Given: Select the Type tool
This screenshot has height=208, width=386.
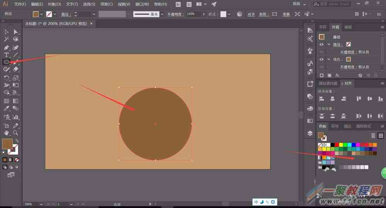Looking at the screenshot, I should (x=7, y=55).
